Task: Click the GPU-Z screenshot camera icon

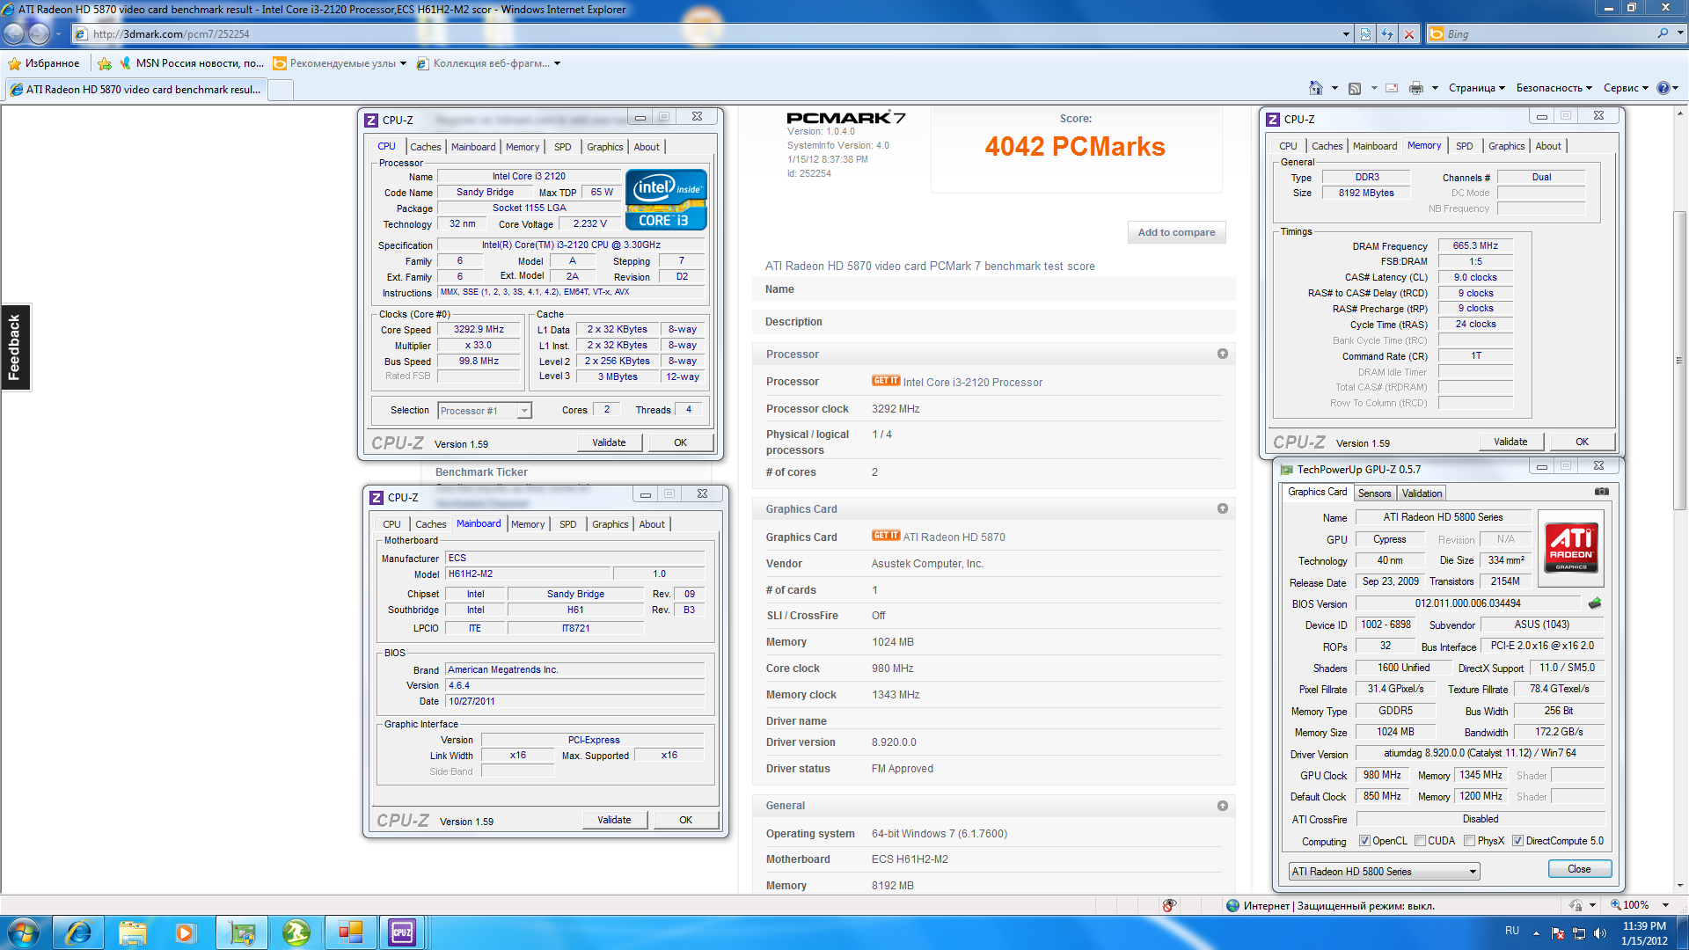Action: [1601, 492]
